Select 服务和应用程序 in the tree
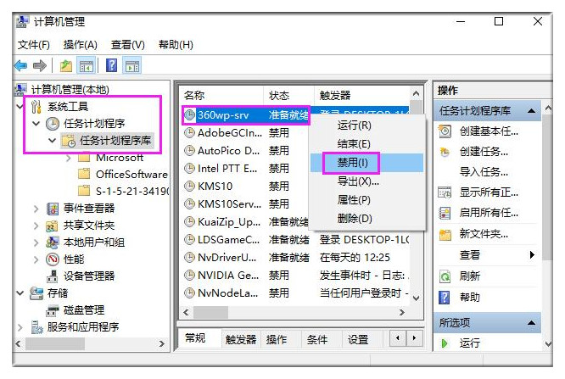This screenshot has width=565, height=379. click(83, 327)
